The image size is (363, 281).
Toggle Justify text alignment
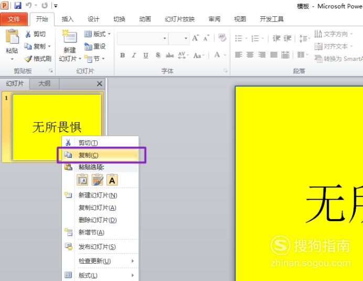pyautogui.click(x=274, y=55)
